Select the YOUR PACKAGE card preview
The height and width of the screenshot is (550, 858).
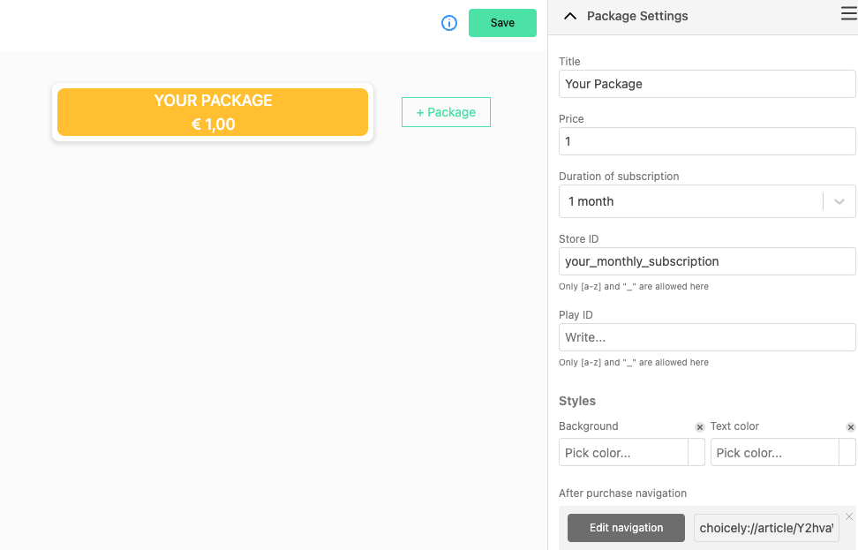pos(213,112)
